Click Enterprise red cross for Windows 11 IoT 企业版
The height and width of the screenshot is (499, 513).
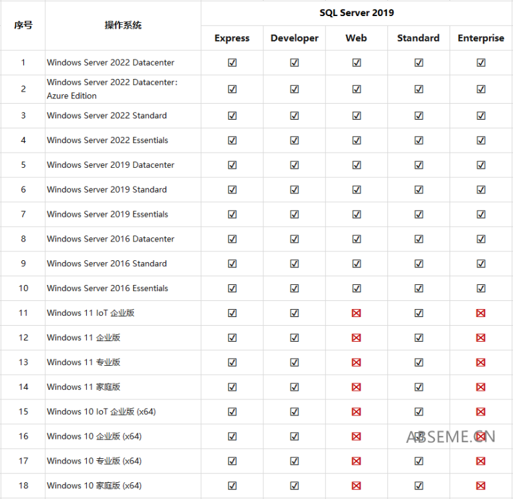pyautogui.click(x=480, y=313)
